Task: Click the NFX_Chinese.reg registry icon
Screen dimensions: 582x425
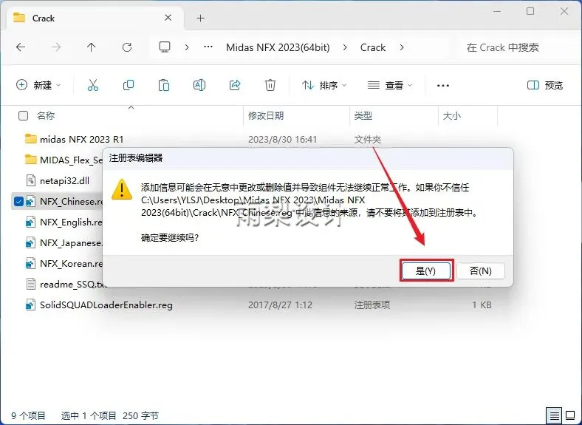Action: tap(30, 201)
